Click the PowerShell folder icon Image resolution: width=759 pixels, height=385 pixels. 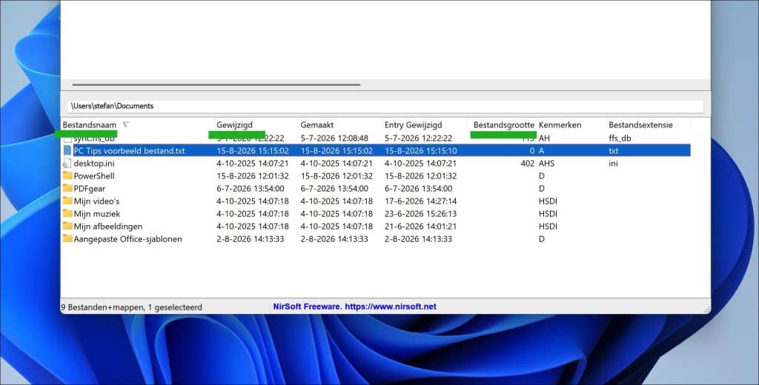click(x=67, y=175)
